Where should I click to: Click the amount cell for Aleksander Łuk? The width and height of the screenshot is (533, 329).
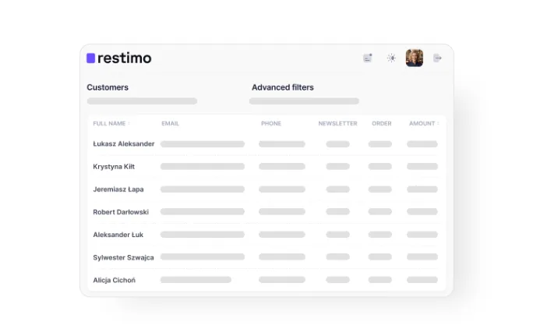click(422, 235)
